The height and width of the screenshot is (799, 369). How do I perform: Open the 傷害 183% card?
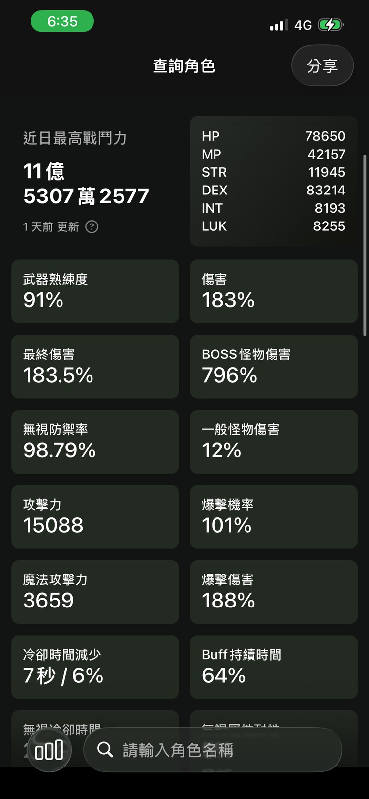coord(274,291)
